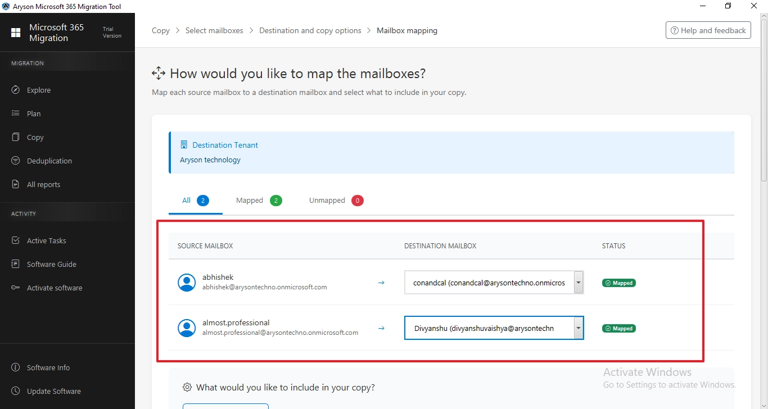Screen dimensions: 768x409
Task: Click the SOURCE MAILBOX column header
Action: click(205, 246)
